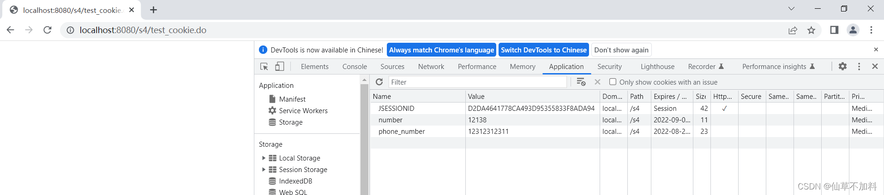This screenshot has height=195, width=884.
Task: Open the Chrome three-dot menu
Action: (x=871, y=30)
